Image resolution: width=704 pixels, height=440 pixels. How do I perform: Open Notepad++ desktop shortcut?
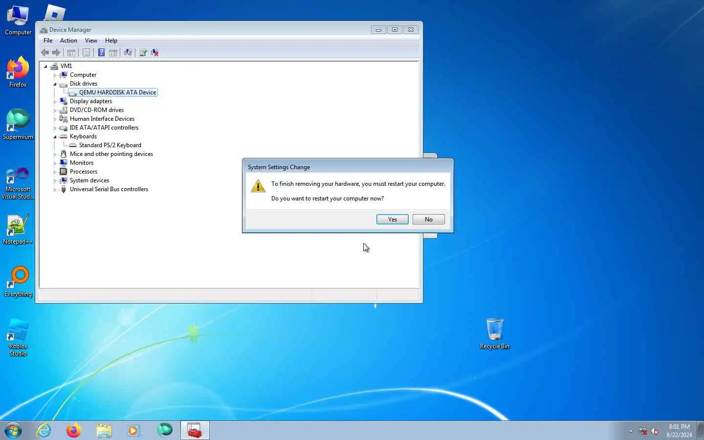pos(18,229)
